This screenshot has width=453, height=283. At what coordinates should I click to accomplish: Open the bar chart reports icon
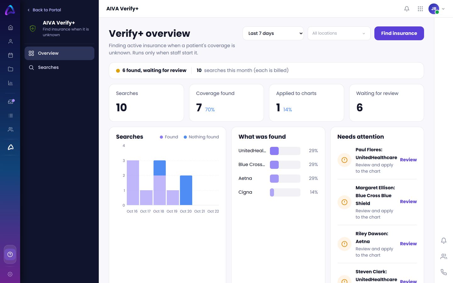point(10,83)
